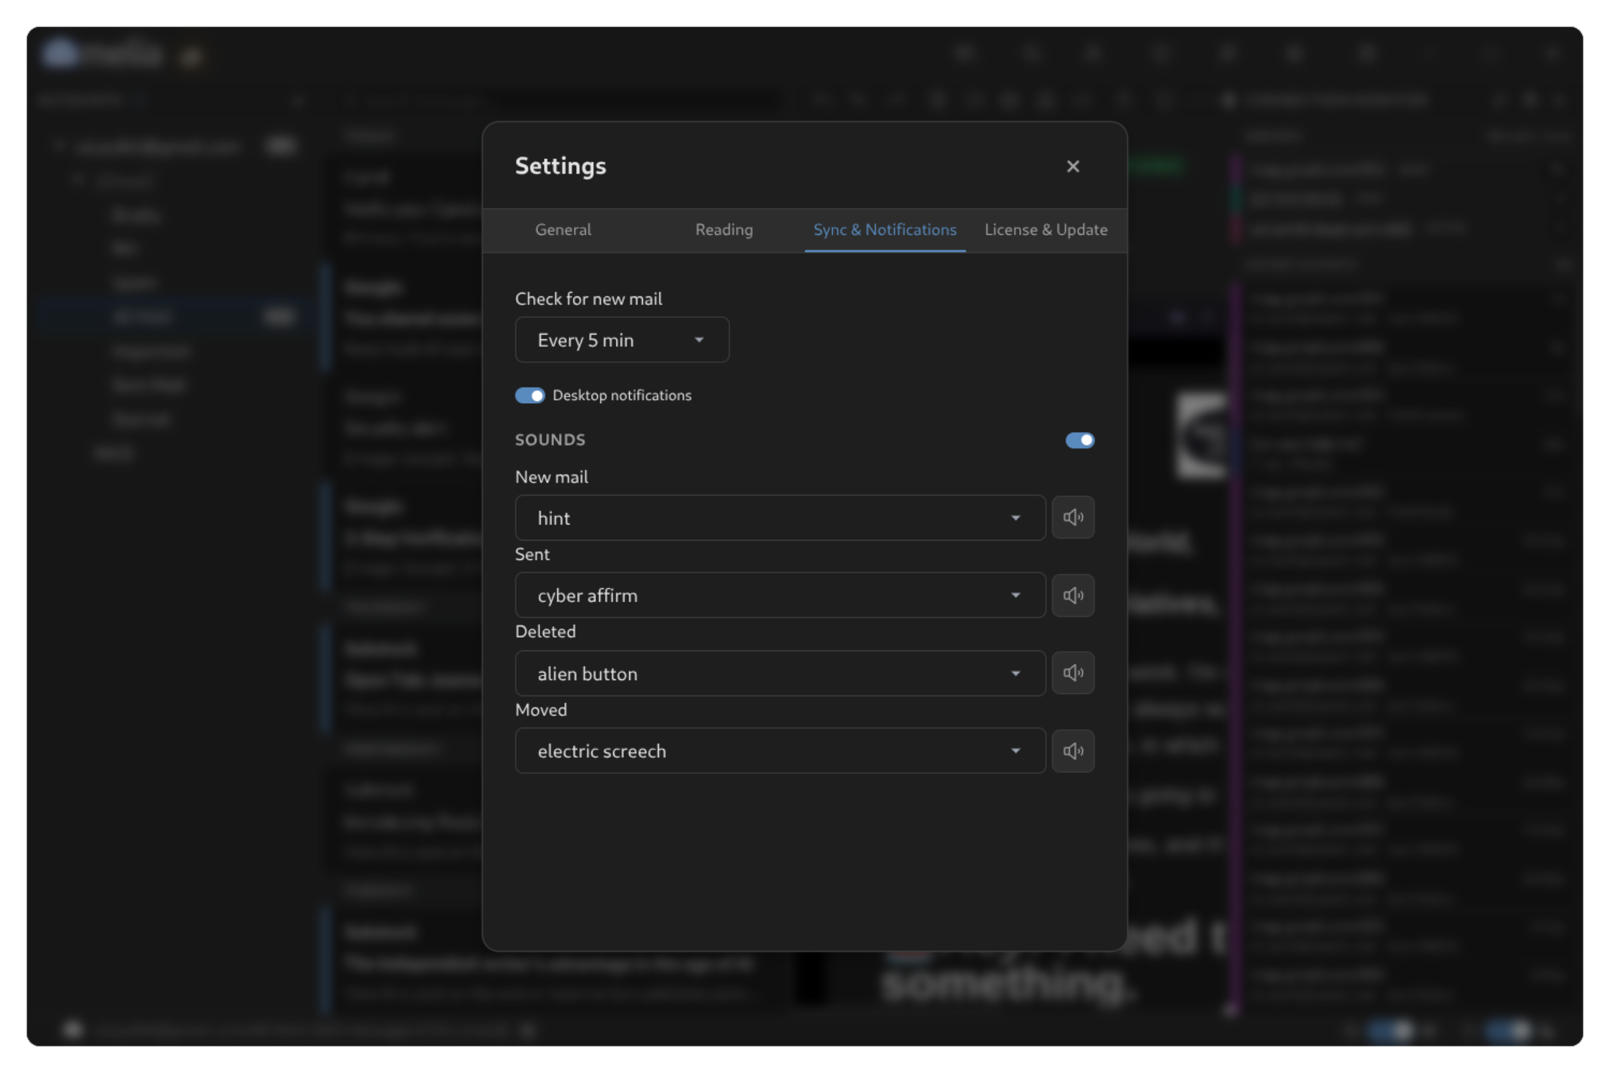The image size is (1610, 1073).
Task: Toggle the Sounds switch
Action: 1079,440
